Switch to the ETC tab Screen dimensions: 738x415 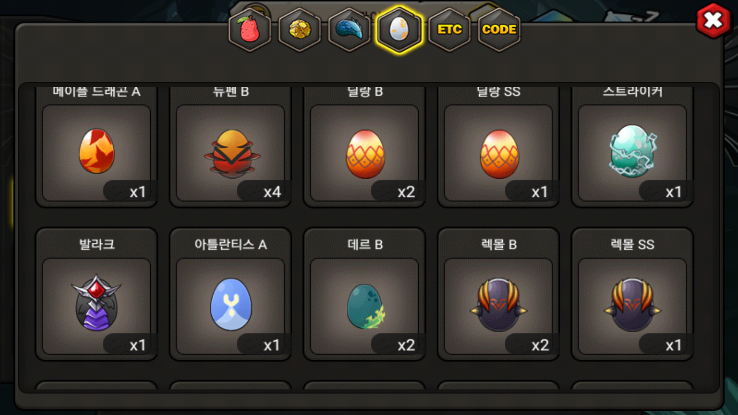pyautogui.click(x=449, y=30)
